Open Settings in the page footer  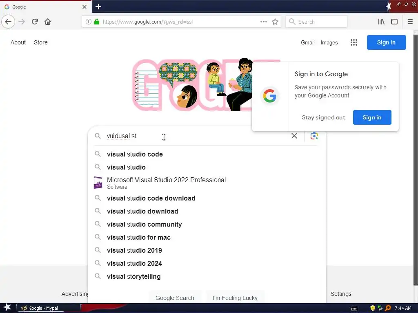point(341,294)
